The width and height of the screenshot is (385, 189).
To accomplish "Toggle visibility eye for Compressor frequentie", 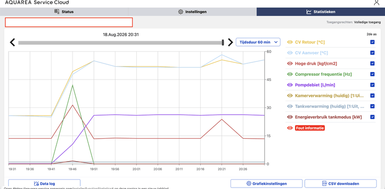I will [x=290, y=74].
